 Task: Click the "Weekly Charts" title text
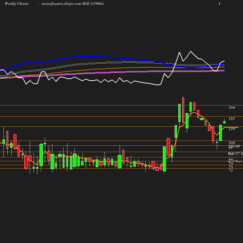point(17,3)
